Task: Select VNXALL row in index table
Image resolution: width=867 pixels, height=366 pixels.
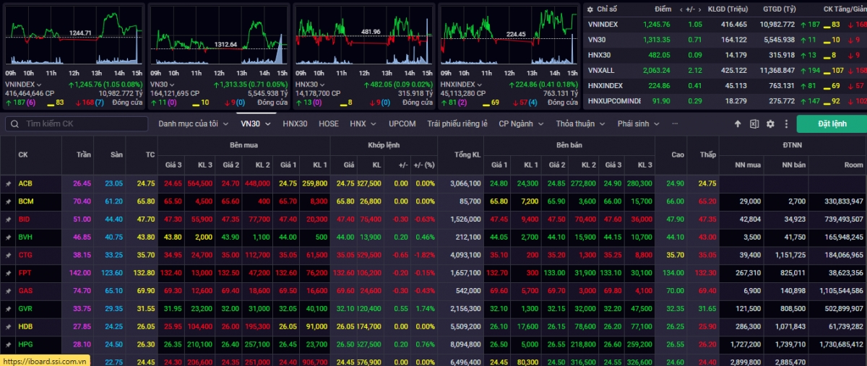Action: pyautogui.click(x=725, y=70)
